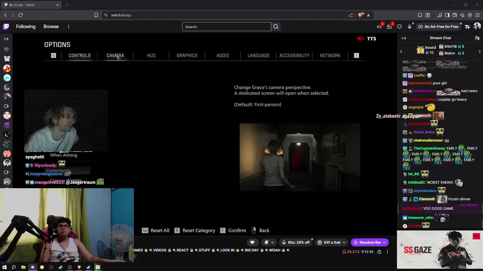
Task: Open Discord from taskbar
Action: click(32, 267)
